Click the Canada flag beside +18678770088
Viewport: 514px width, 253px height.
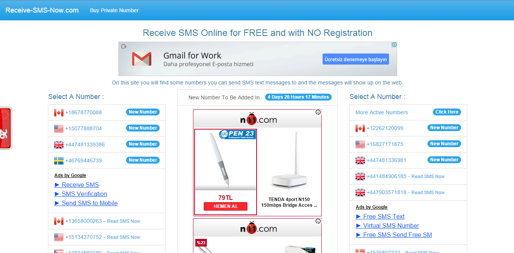pyautogui.click(x=59, y=112)
